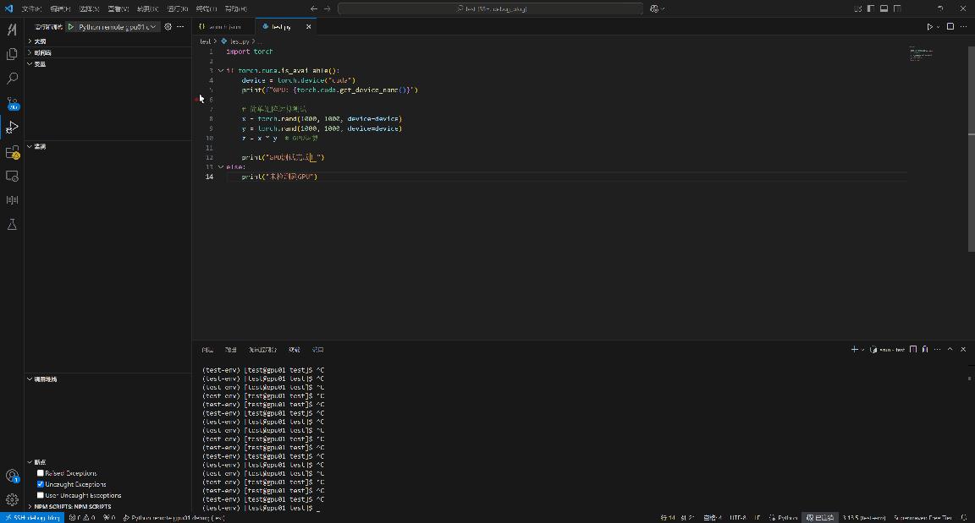The width and height of the screenshot is (975, 523).
Task: Open the Explorer sidebar icon
Action: point(12,53)
